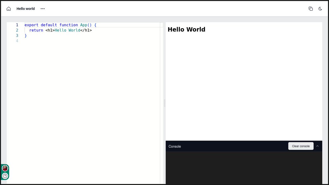Click the home icon in top bar

8,8
